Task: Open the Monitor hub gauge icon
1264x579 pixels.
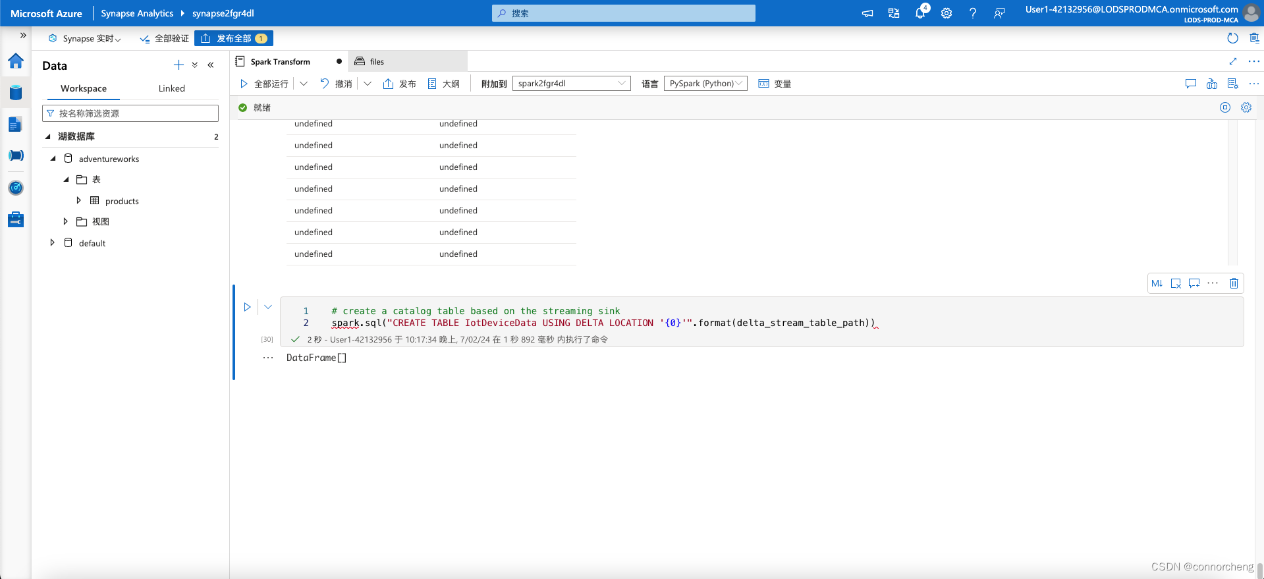Action: 16,188
